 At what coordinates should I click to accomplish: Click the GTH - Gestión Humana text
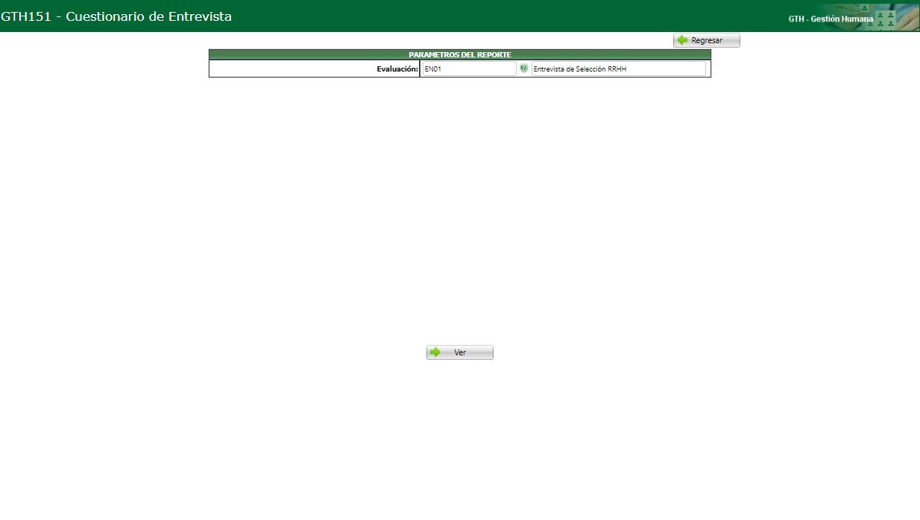click(831, 19)
